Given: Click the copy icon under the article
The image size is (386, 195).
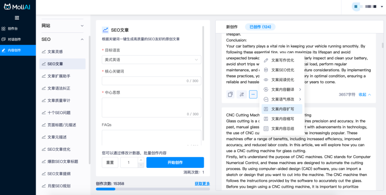Looking at the screenshot, I should pos(231,94).
